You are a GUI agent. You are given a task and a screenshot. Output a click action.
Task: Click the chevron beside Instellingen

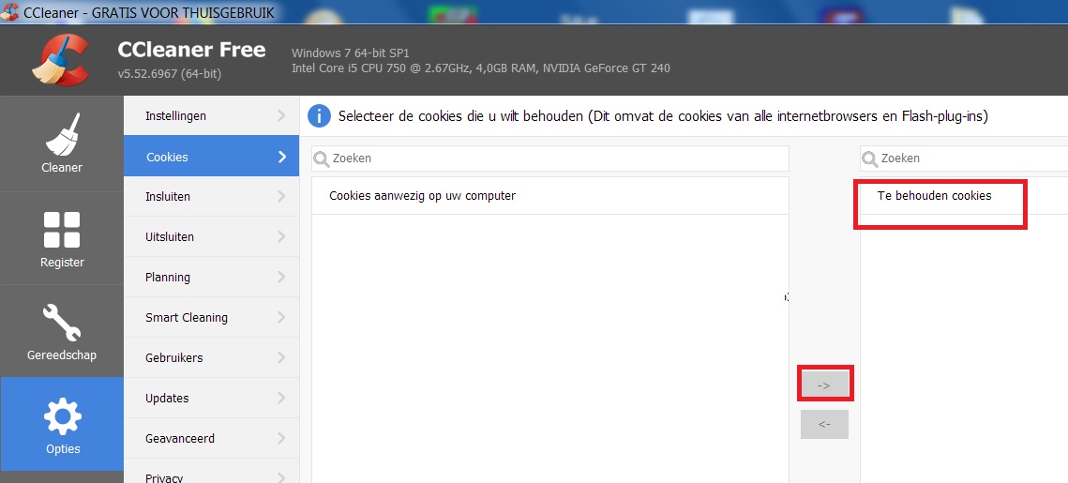click(x=281, y=115)
